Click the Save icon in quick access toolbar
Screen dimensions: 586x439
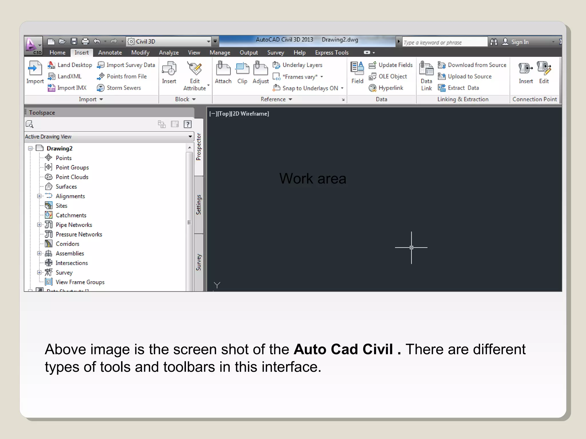pos(74,42)
